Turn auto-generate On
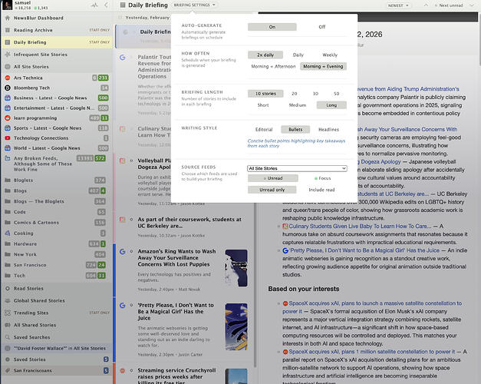This screenshot has width=481, height=384. click(x=272, y=27)
